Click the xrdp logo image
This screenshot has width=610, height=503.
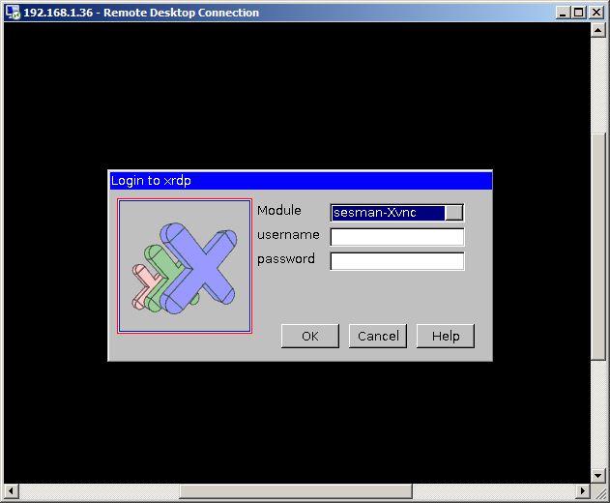click(185, 267)
